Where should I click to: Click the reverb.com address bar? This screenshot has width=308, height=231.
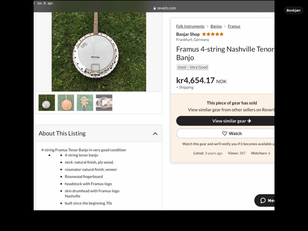165,8
